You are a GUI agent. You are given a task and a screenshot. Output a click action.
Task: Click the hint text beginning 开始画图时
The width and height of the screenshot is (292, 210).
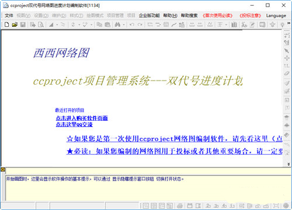click(x=95, y=178)
